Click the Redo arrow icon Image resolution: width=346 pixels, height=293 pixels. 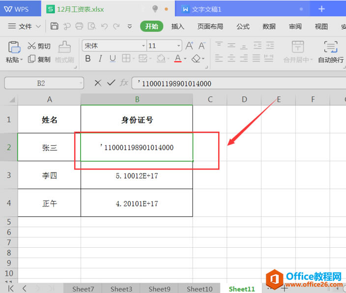pos(116,27)
